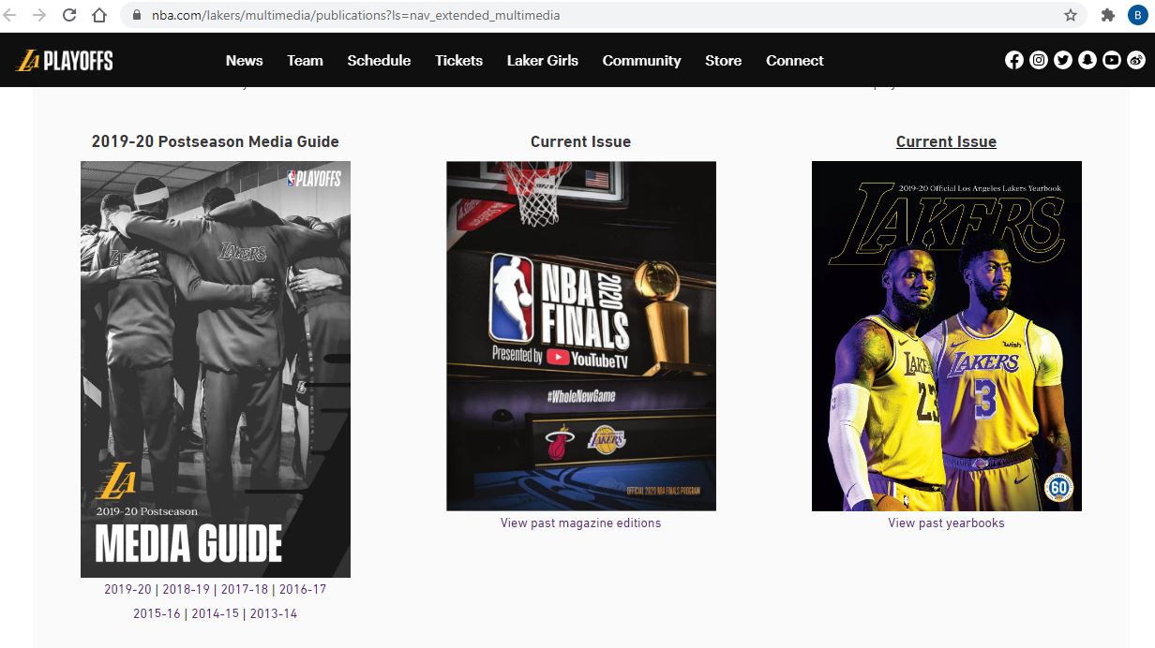This screenshot has height=648, width=1155.
Task: Open the Lakers Yearbook cover image
Action: pos(947,336)
